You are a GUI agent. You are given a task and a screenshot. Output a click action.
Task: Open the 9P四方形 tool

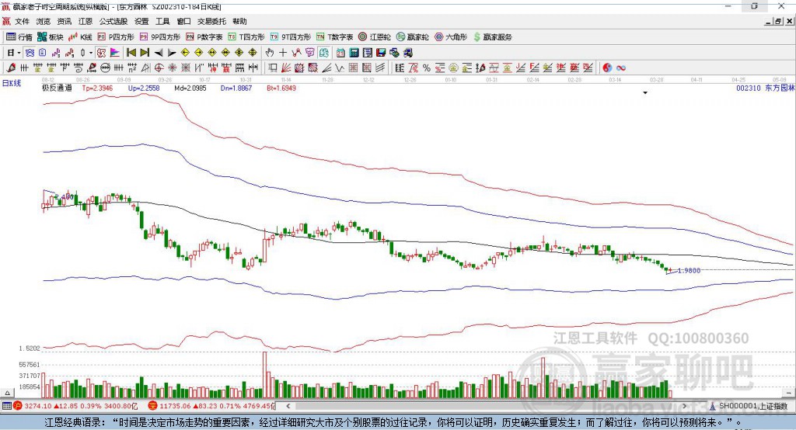coord(160,37)
